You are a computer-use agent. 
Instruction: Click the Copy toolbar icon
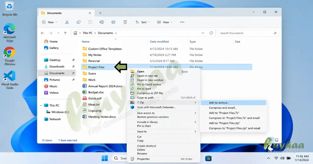pyautogui.click(x=79, y=22)
